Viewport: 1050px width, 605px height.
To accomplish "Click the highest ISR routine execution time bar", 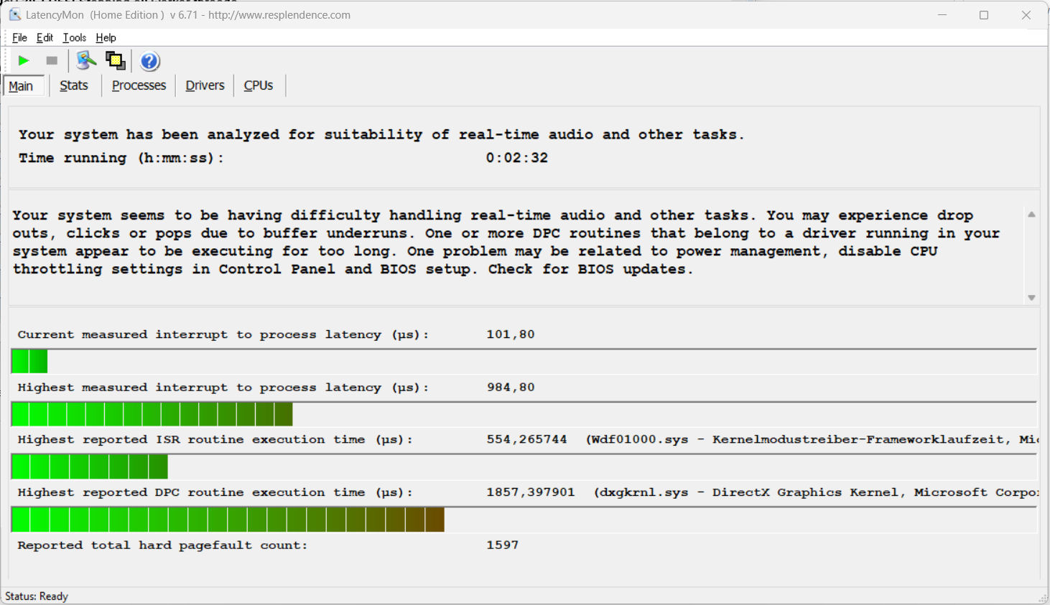I will point(90,466).
